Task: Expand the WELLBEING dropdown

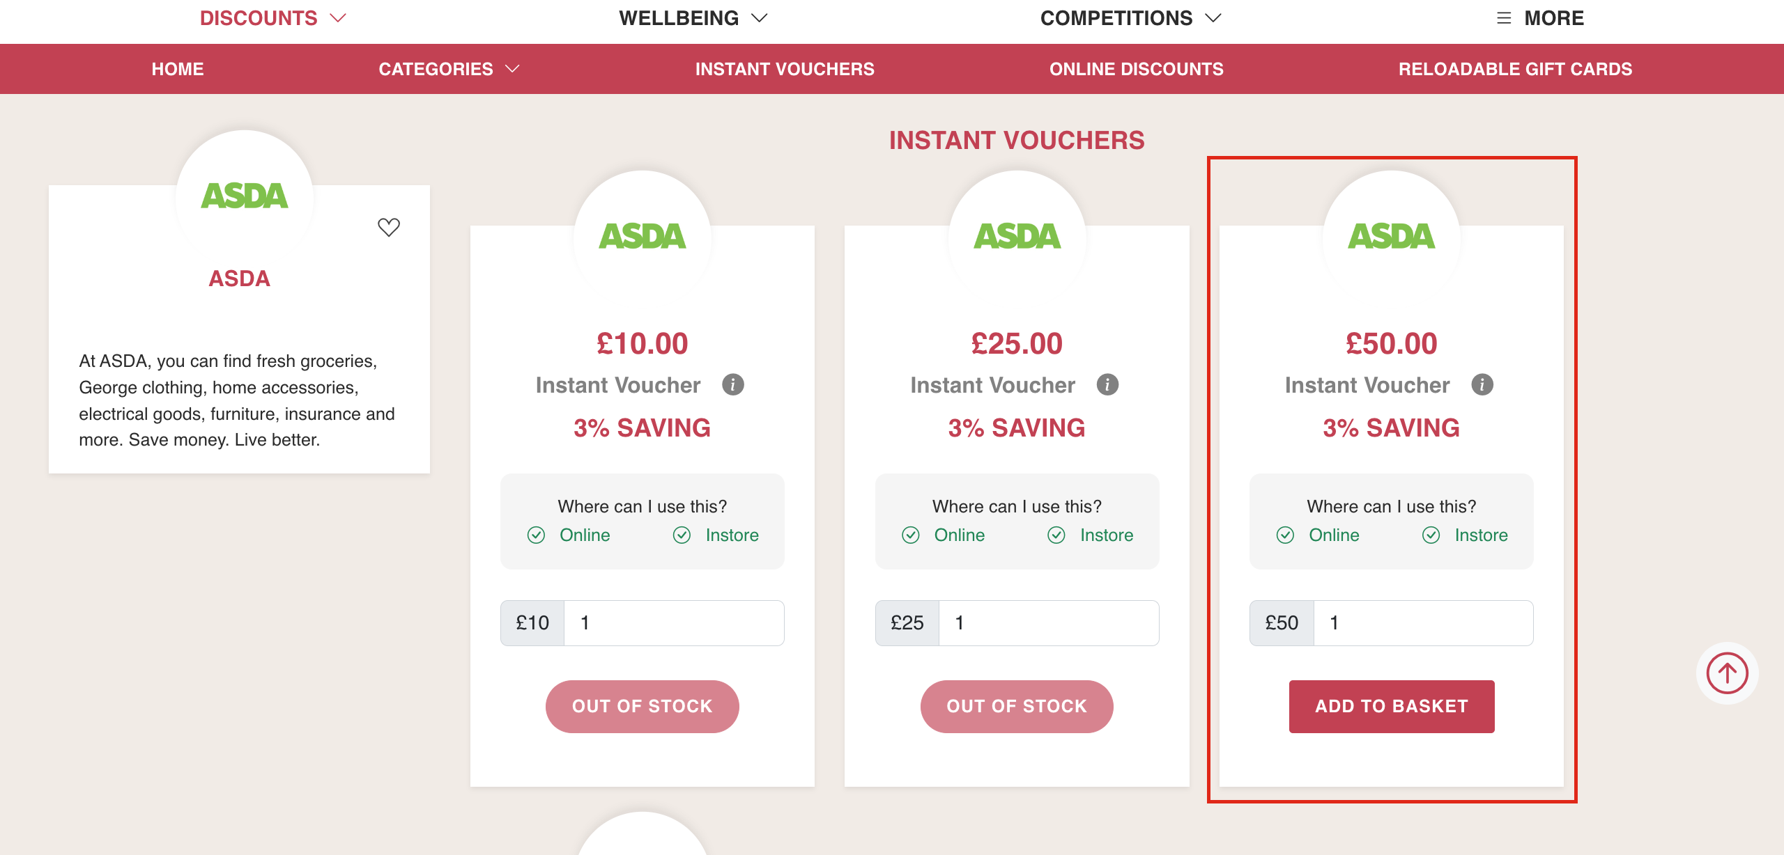Action: point(693,18)
